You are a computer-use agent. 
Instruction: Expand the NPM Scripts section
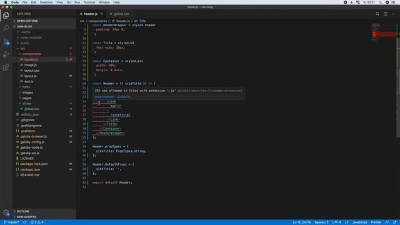pos(44,217)
